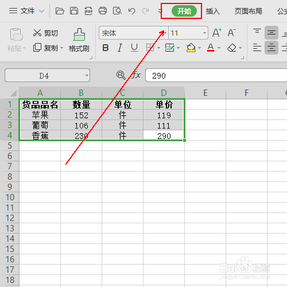This screenshot has height=287, width=287.
Task: Expand the 粘贴 paste options arrow
Action: point(24,48)
